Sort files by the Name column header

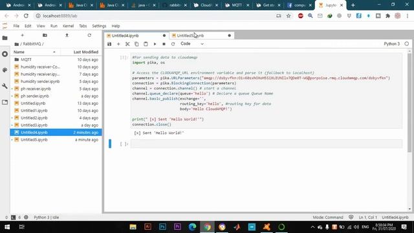(34, 52)
